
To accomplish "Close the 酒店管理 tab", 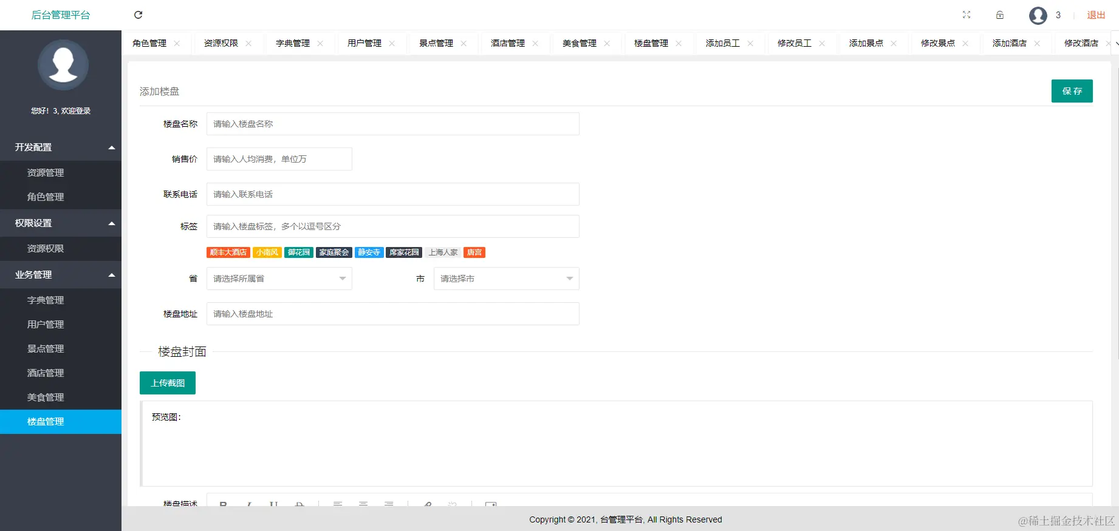I will [535, 43].
